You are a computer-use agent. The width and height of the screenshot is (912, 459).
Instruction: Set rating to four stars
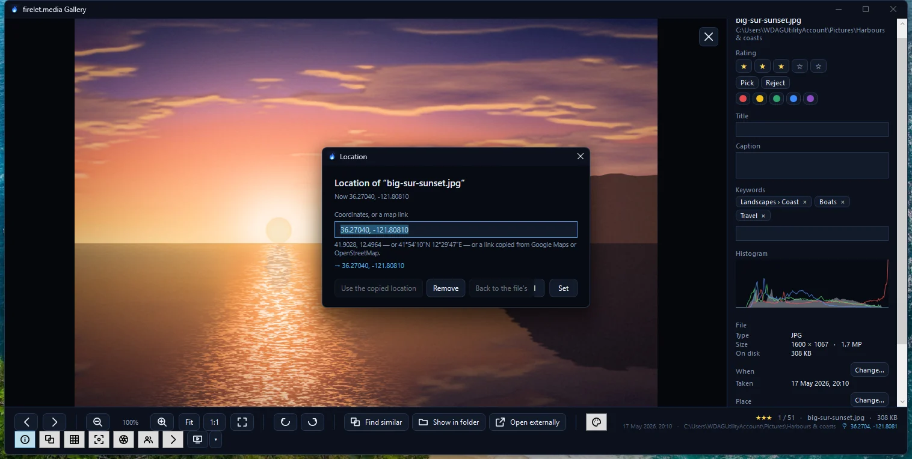click(800, 66)
